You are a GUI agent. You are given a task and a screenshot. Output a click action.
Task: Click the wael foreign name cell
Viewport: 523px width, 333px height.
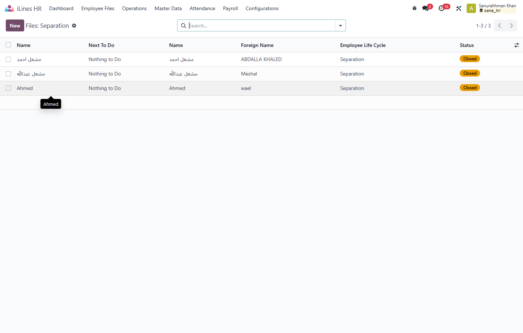(246, 88)
